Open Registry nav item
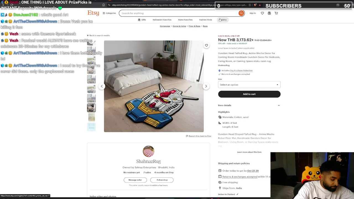This screenshot has width=354, height=199. tap(223, 20)
